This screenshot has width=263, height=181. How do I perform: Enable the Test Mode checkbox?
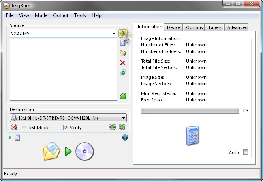coord(24,128)
